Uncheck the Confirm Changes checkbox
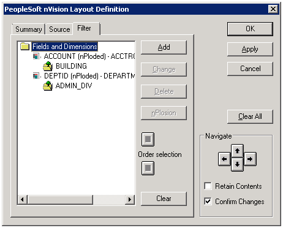This screenshot has width=283, height=228. point(208,202)
